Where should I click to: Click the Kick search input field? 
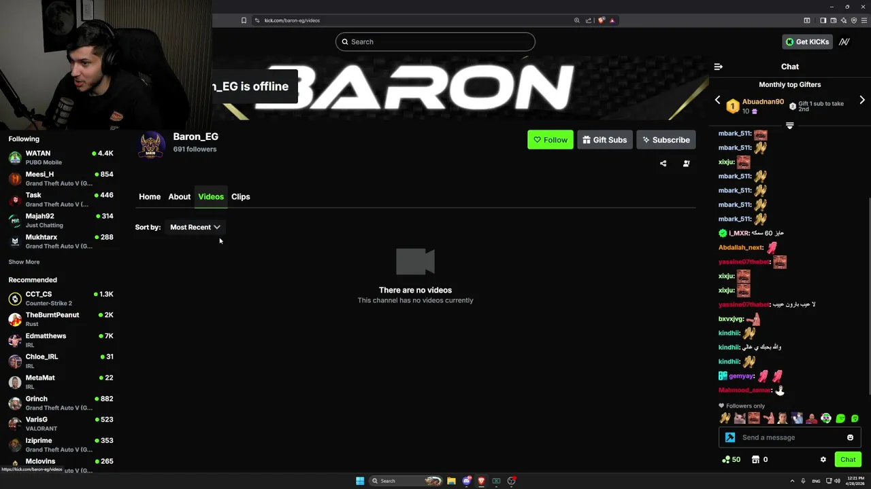tap(435, 41)
